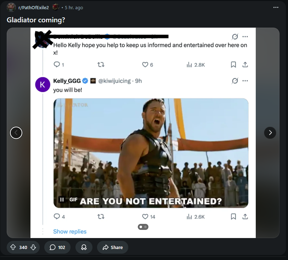Go to previous gallery image
Image resolution: width=288 pixels, height=260 pixels.
[16, 132]
